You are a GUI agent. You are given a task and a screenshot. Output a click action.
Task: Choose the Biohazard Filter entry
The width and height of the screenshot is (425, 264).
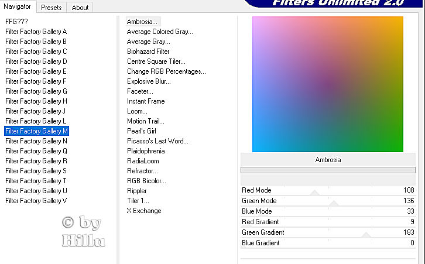(x=148, y=52)
